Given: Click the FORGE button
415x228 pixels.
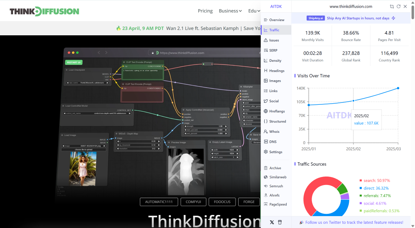Looking at the screenshot, I should (249, 202).
